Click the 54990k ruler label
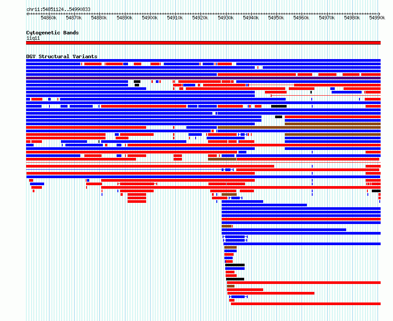The width and height of the screenshot is (393, 321). 377,18
